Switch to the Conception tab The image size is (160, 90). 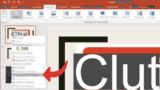pyautogui.click(x=37, y=7)
